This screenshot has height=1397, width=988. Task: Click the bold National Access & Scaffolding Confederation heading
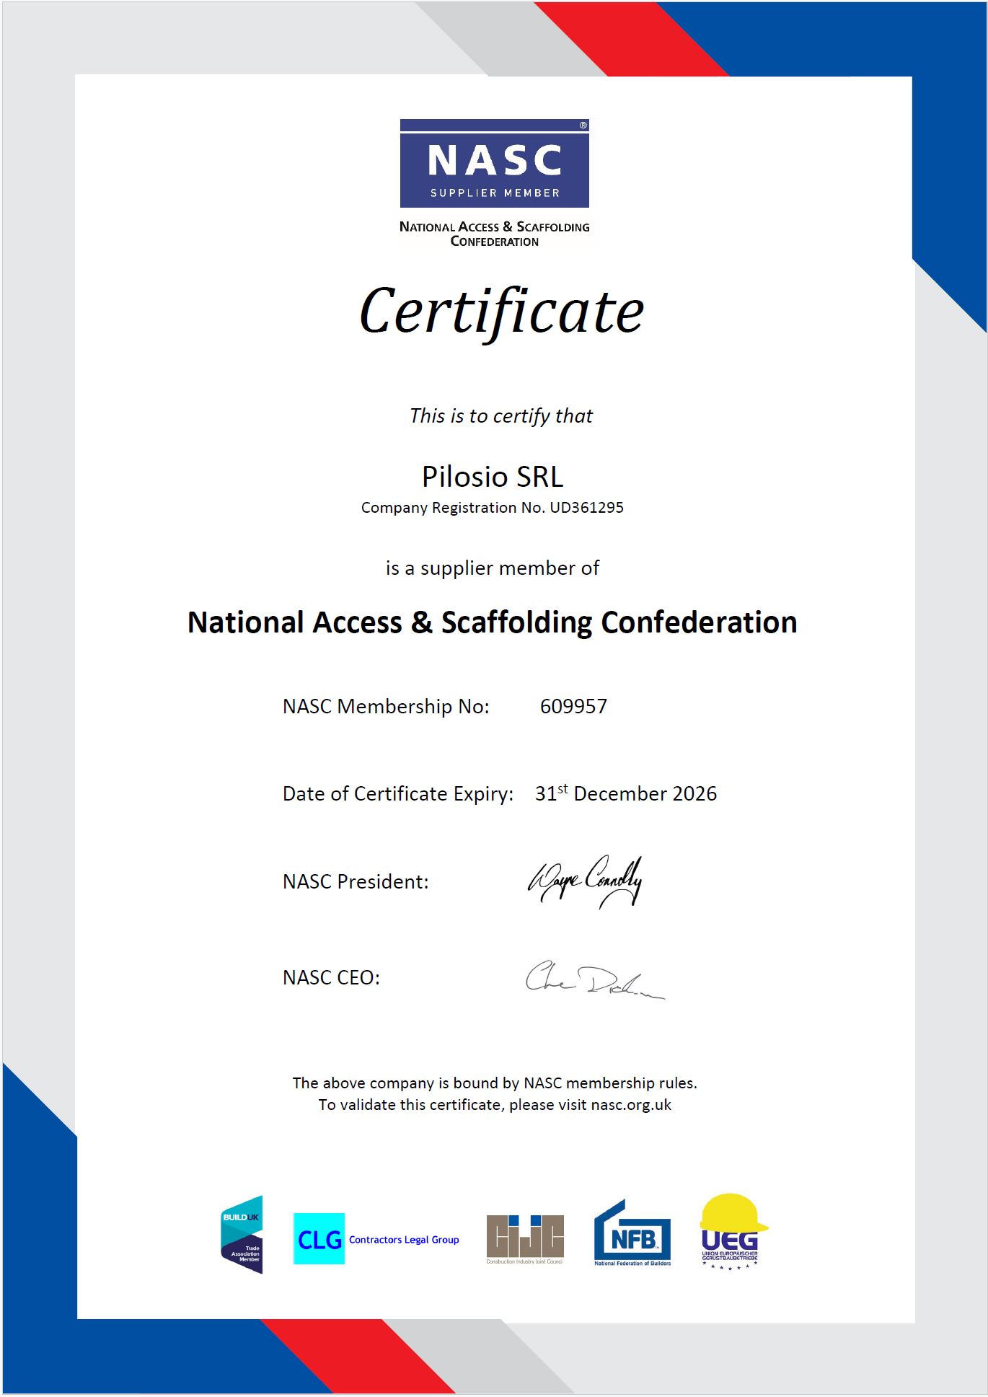pos(493,622)
